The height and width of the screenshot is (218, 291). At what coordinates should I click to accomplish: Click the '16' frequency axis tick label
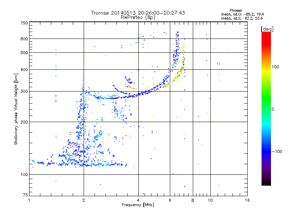point(247,200)
